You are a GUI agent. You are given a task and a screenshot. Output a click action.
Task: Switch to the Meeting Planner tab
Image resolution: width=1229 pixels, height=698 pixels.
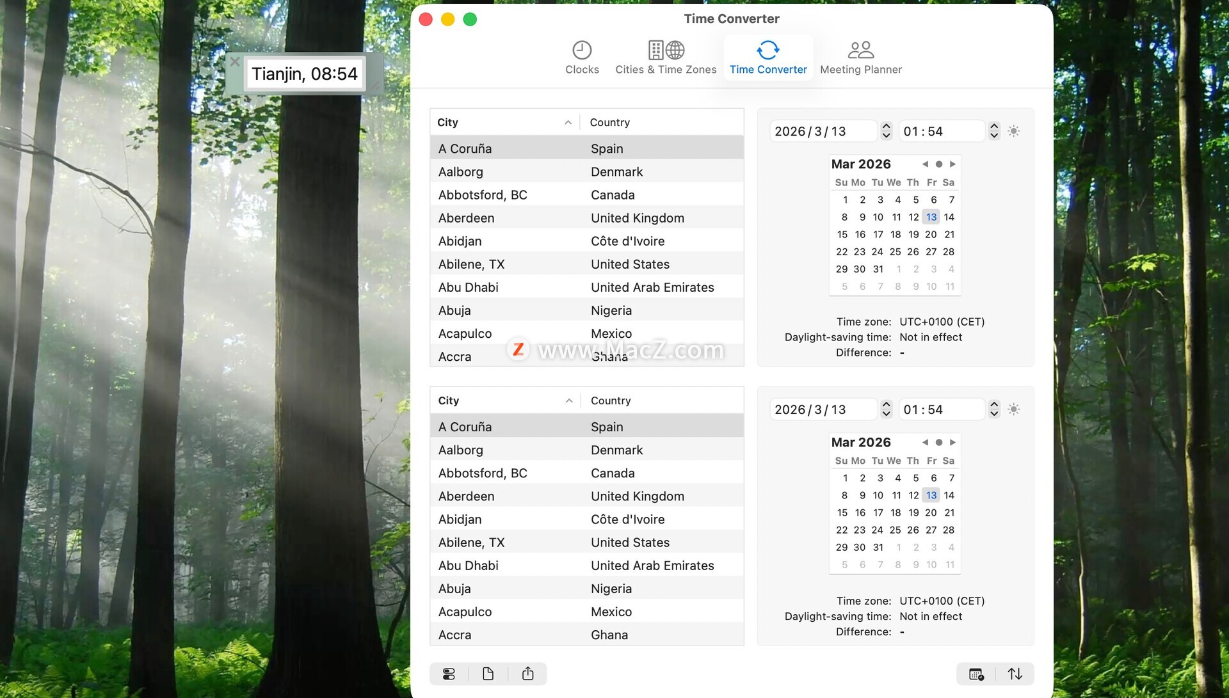point(860,58)
